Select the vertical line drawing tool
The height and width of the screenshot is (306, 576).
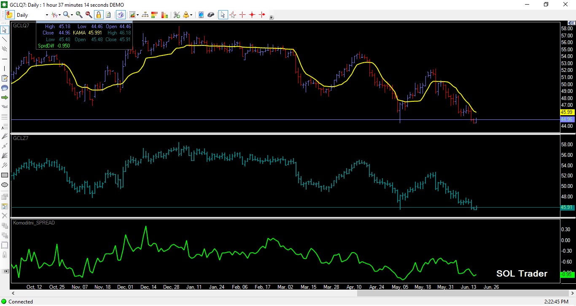click(x=5, y=69)
